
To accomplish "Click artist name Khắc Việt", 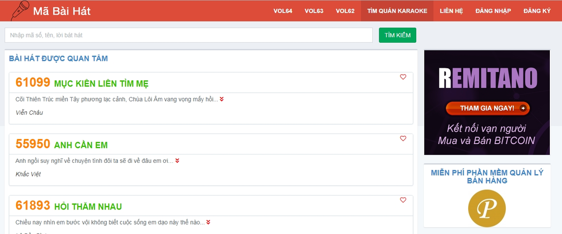I will pyautogui.click(x=28, y=174).
